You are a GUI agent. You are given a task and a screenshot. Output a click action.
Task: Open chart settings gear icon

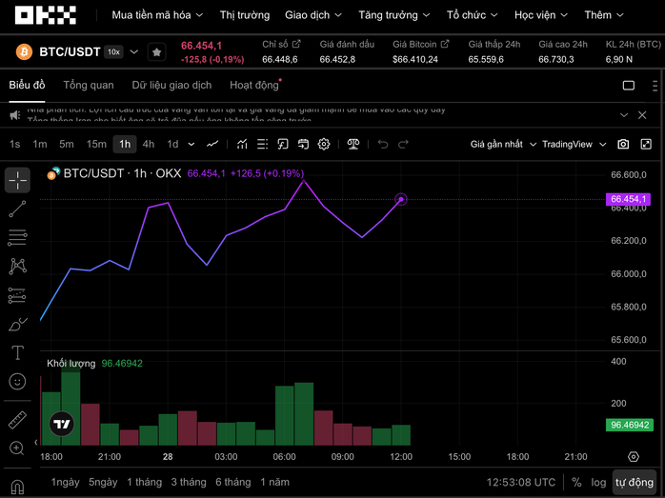pos(324,144)
